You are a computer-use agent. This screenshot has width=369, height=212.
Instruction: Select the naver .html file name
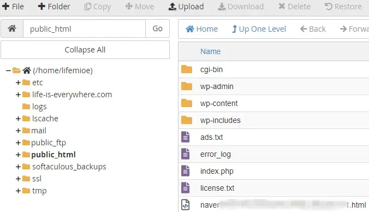pos(283,205)
